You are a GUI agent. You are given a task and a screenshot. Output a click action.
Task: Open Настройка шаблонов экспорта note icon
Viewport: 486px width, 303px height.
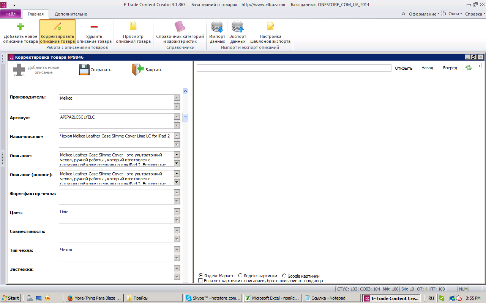click(270, 26)
